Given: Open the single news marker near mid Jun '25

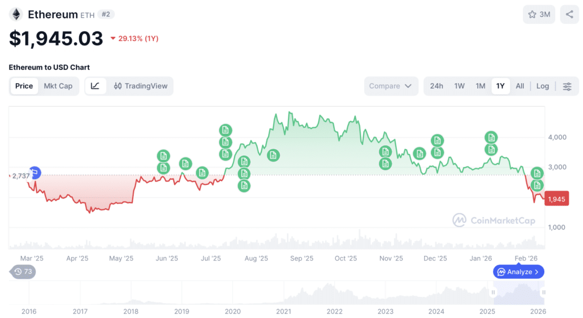Looking at the screenshot, I should [x=185, y=163].
